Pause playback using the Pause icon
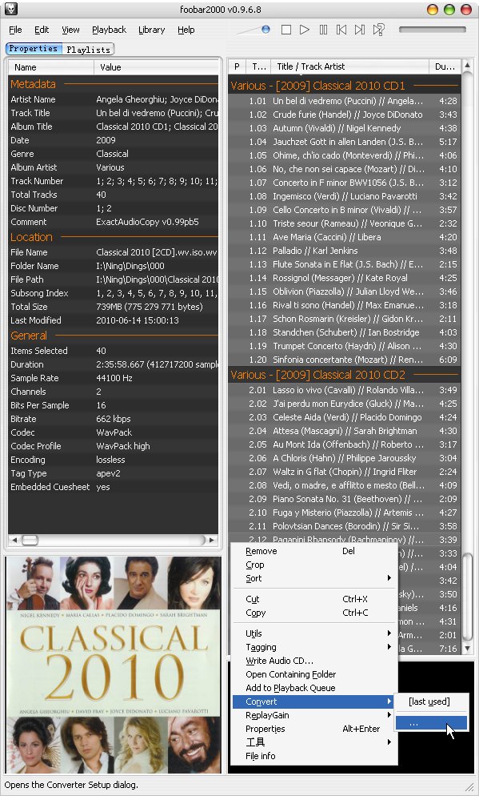This screenshot has height=796, width=479. (323, 30)
